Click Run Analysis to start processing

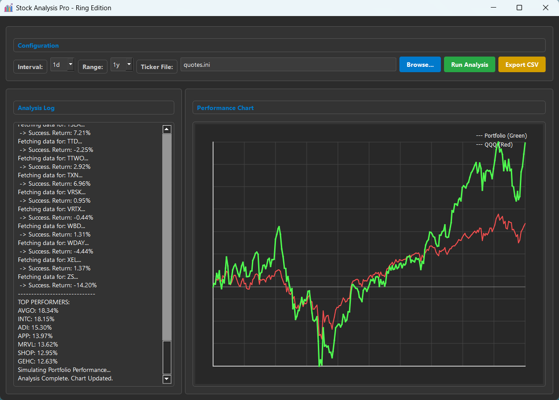tap(469, 64)
